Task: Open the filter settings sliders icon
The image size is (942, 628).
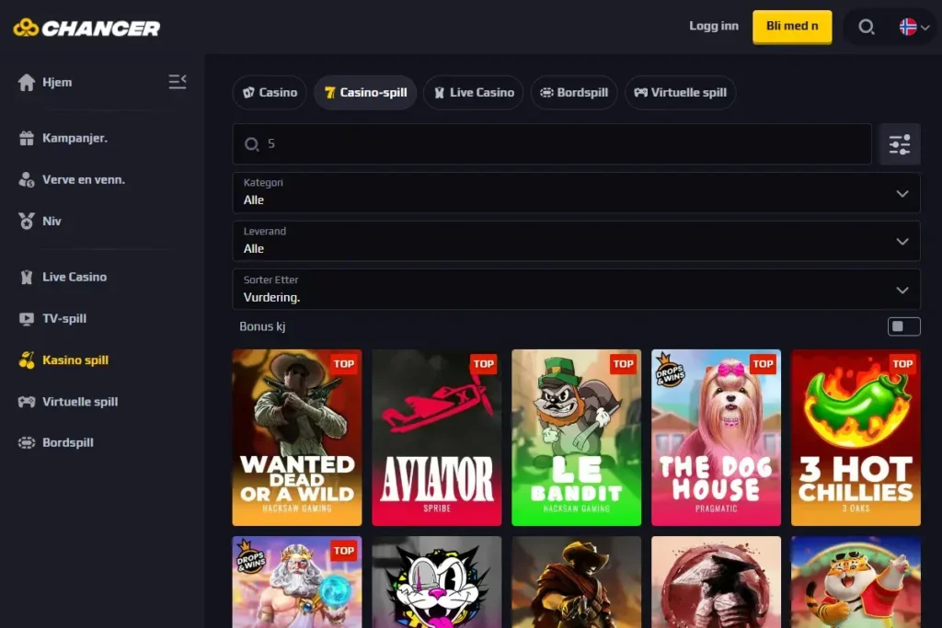Action: pyautogui.click(x=900, y=144)
